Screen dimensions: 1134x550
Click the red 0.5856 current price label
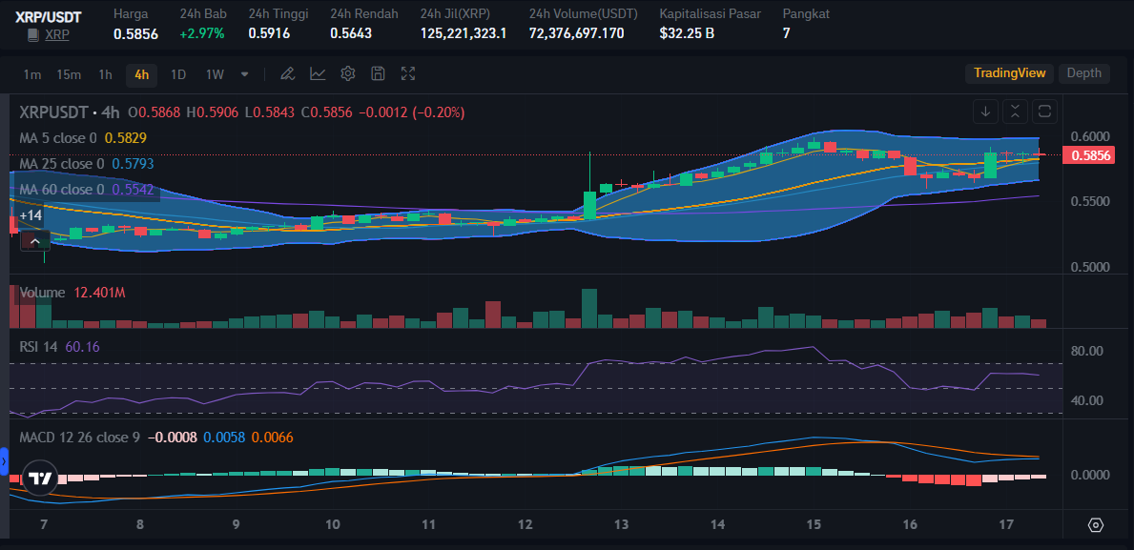pos(1087,154)
